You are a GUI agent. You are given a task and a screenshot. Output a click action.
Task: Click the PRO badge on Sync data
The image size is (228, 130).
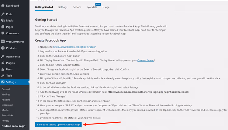click(98, 4)
